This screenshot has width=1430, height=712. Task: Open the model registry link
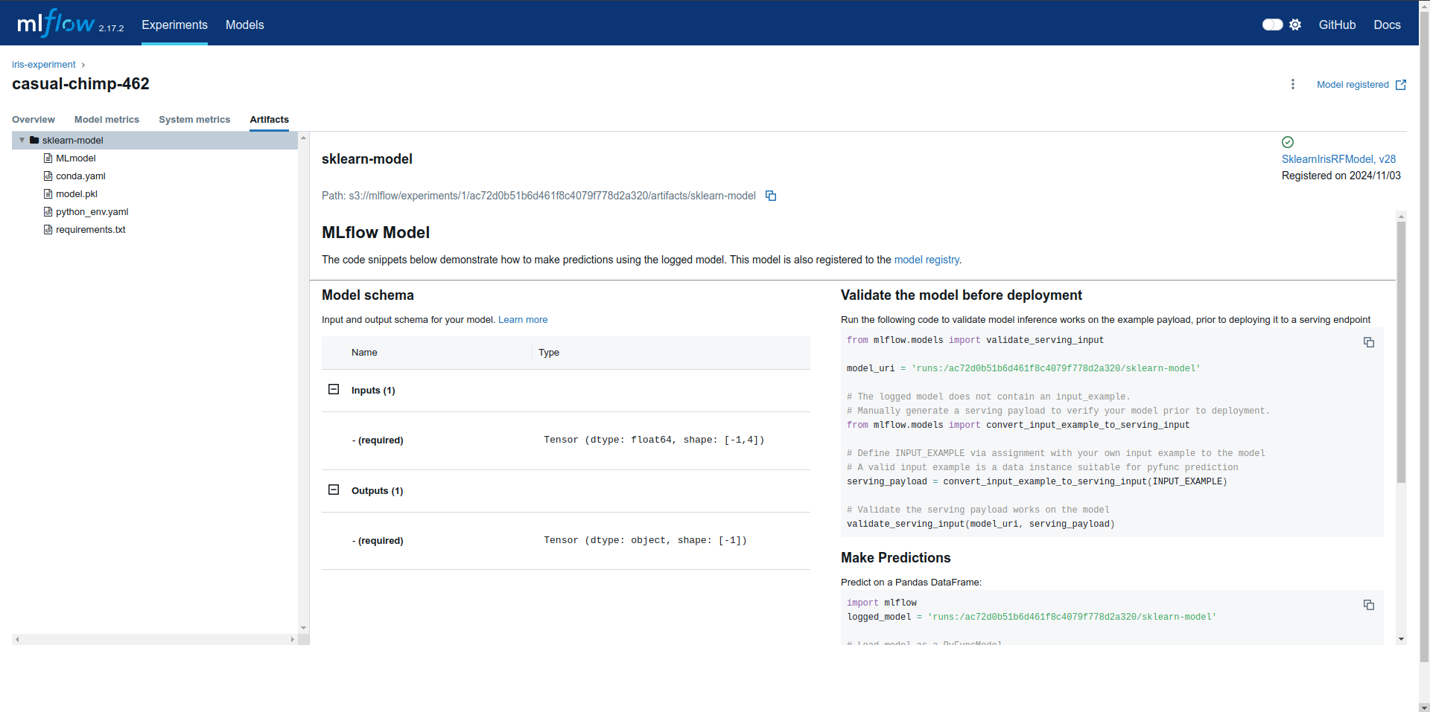[x=927, y=260]
